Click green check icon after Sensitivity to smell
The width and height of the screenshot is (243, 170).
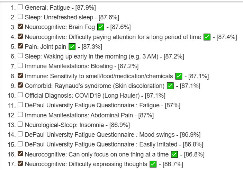(x=179, y=76)
